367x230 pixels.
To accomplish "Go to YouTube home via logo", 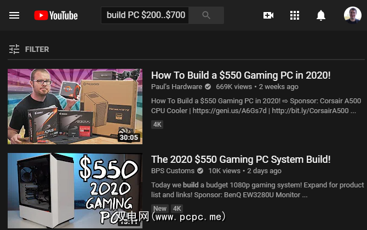I will [x=56, y=15].
